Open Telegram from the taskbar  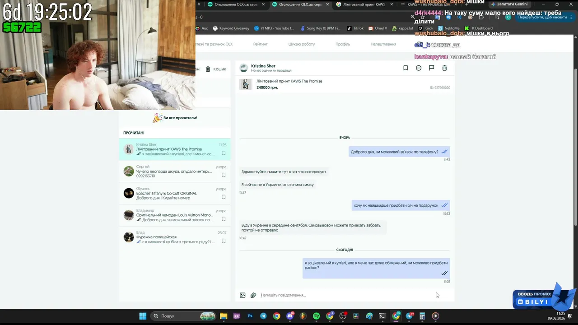tap(263, 316)
